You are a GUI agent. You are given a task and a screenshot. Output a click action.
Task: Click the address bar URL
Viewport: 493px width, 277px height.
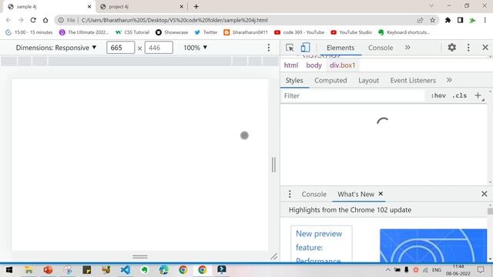click(175, 20)
